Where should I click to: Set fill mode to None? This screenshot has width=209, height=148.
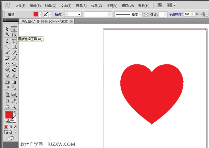(15, 127)
